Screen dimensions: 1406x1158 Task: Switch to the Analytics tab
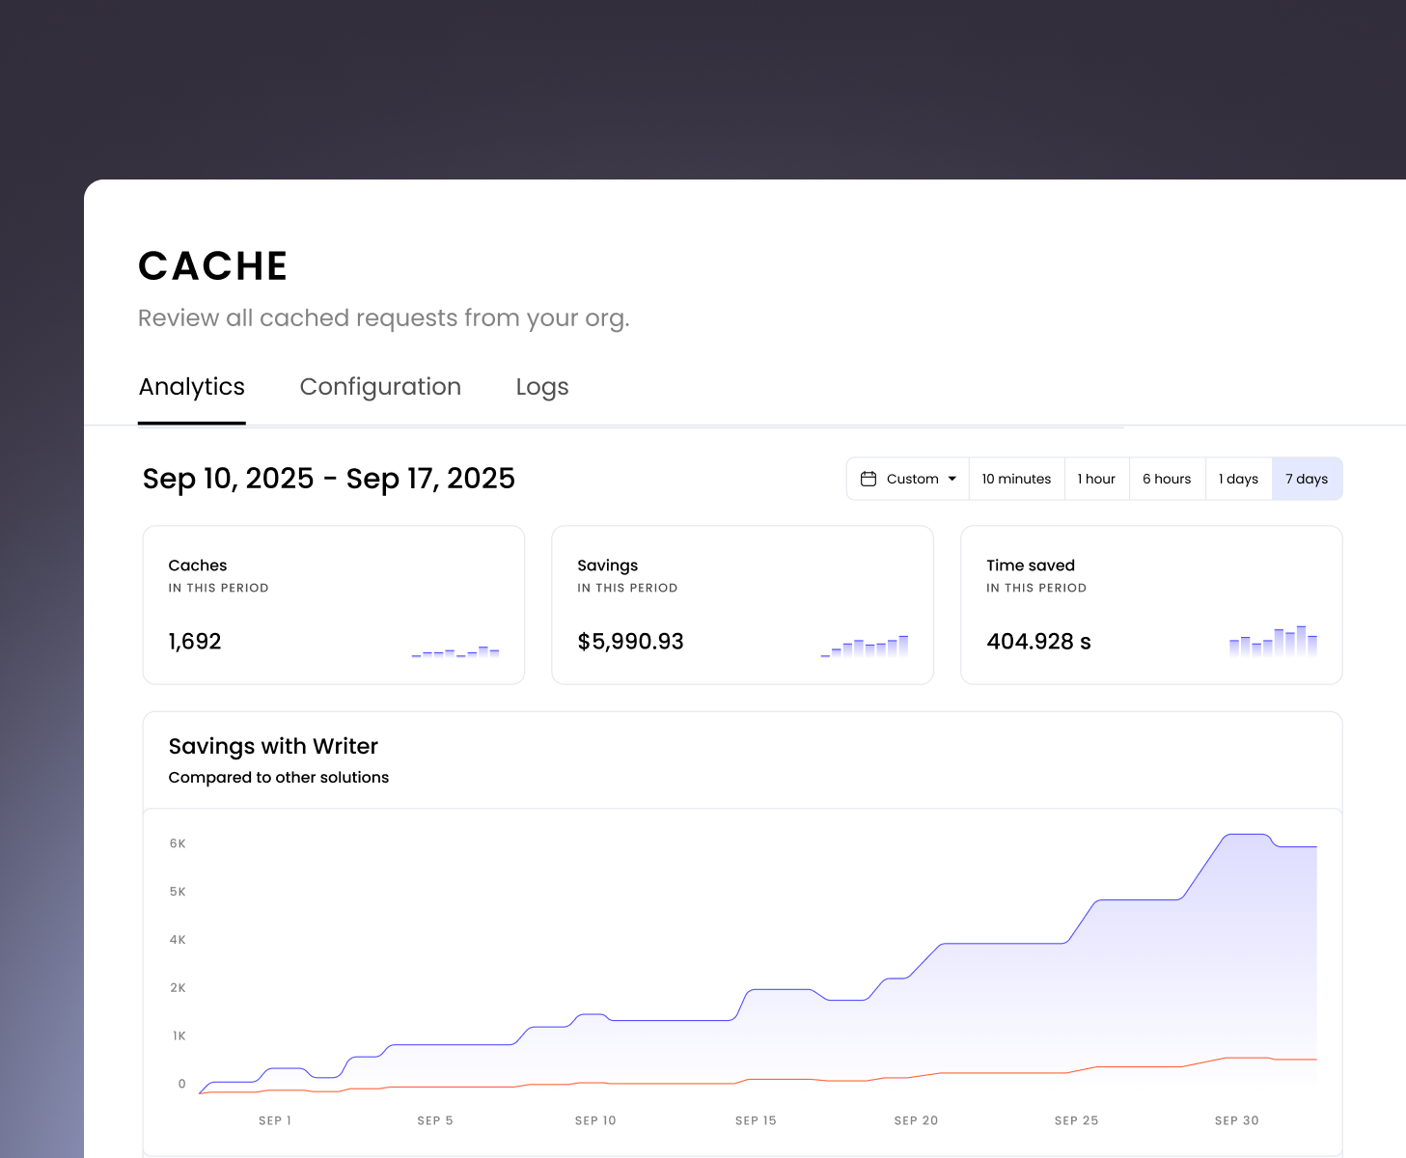[192, 387]
